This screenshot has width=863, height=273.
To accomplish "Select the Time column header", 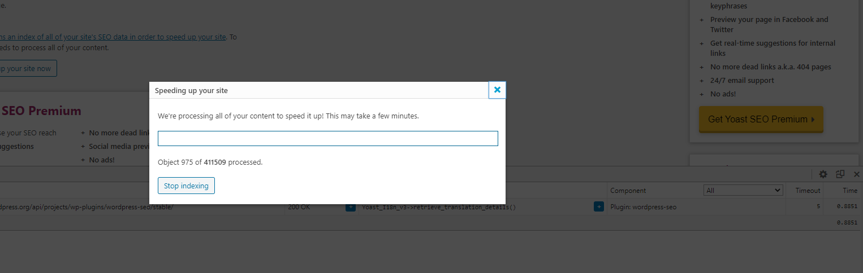I will (x=850, y=191).
